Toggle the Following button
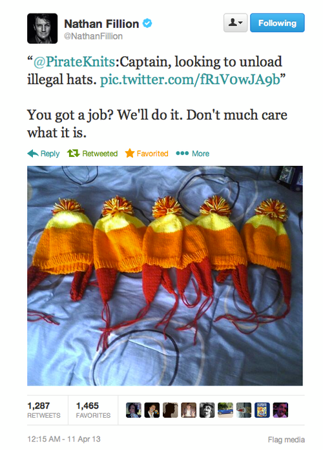The height and width of the screenshot is (450, 323). (277, 23)
